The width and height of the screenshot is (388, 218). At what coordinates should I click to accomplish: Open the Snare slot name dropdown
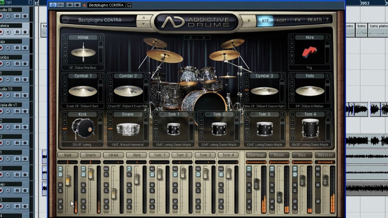point(128,114)
